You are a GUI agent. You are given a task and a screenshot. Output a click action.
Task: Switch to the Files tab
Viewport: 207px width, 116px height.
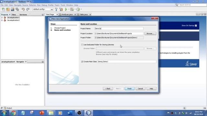pos(14,15)
